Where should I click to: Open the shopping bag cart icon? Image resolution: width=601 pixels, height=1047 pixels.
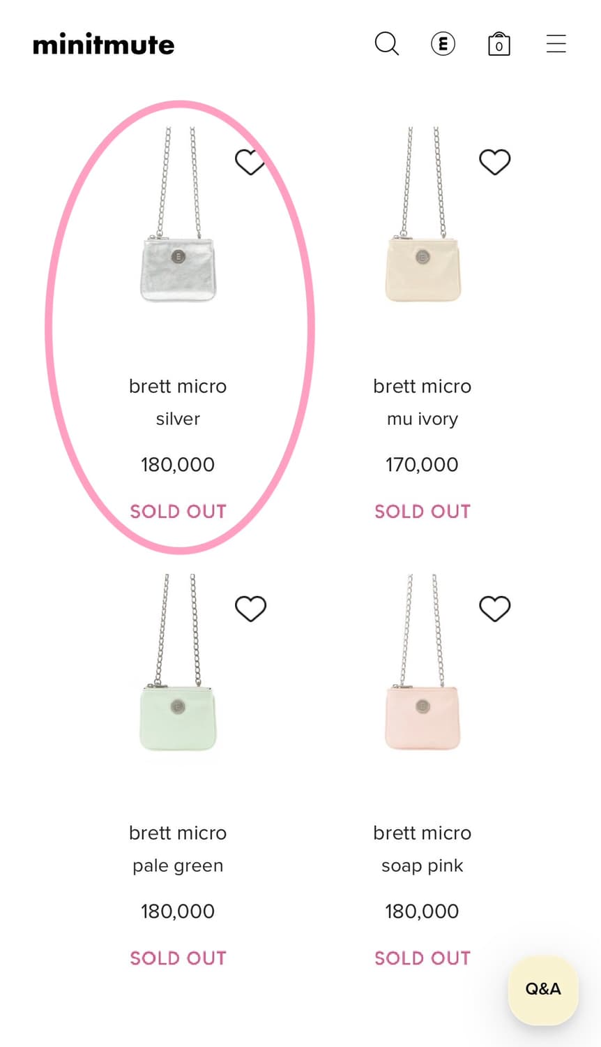pyautogui.click(x=499, y=44)
